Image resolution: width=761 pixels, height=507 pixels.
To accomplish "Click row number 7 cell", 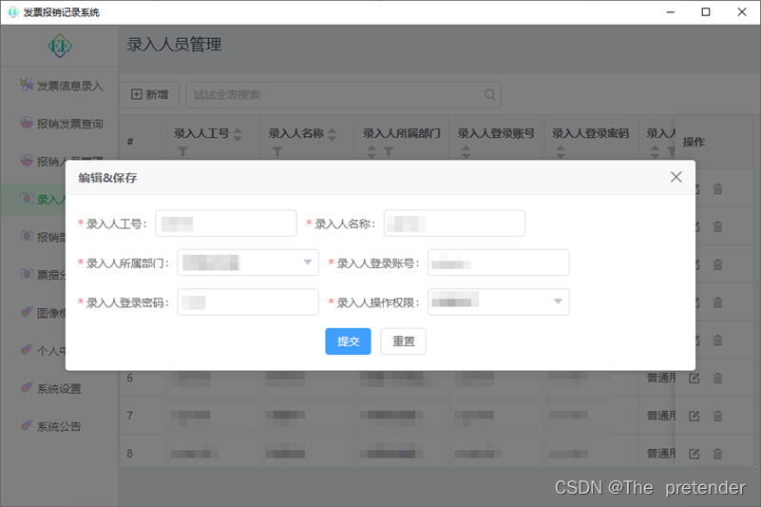I will click(129, 416).
